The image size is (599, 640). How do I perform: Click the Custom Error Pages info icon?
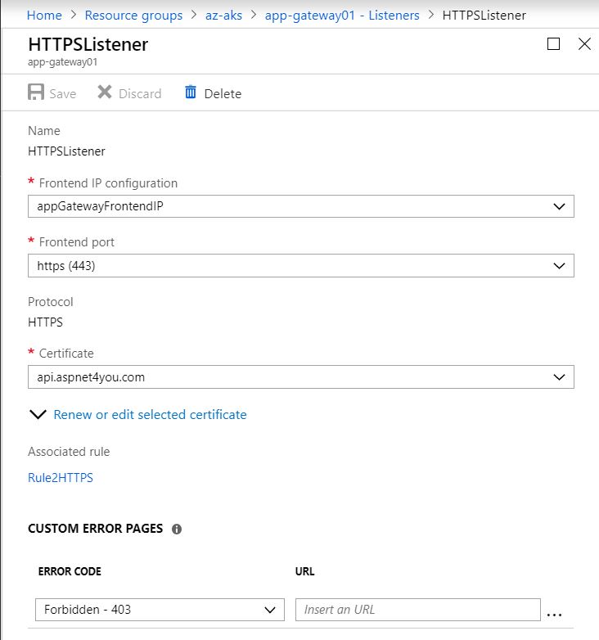(x=177, y=529)
